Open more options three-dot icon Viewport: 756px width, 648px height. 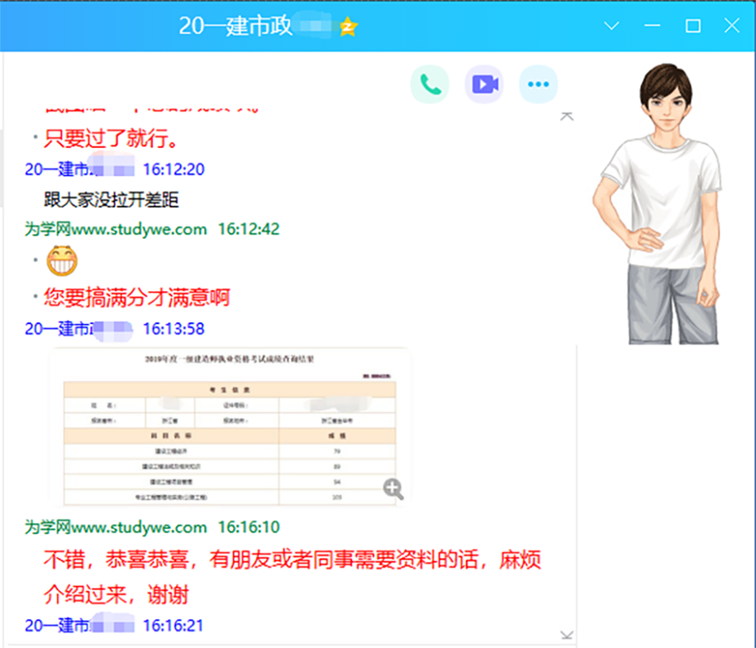point(539,84)
